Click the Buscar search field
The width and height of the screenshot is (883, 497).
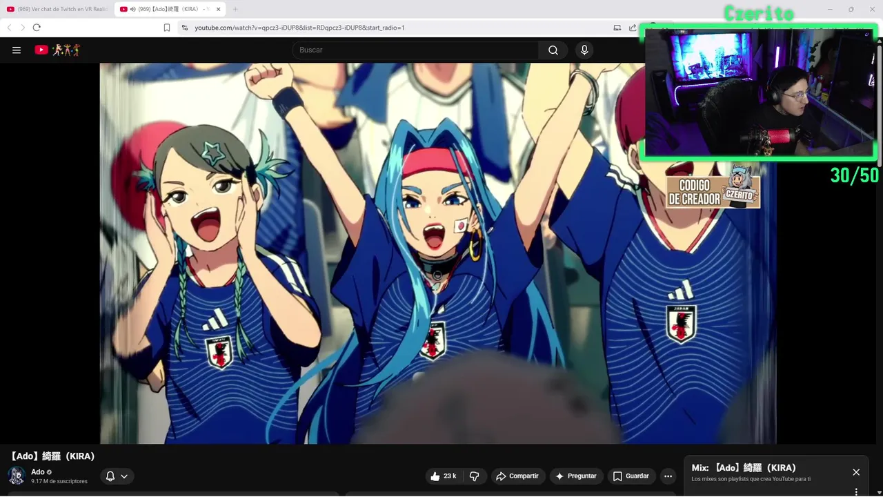pos(415,50)
